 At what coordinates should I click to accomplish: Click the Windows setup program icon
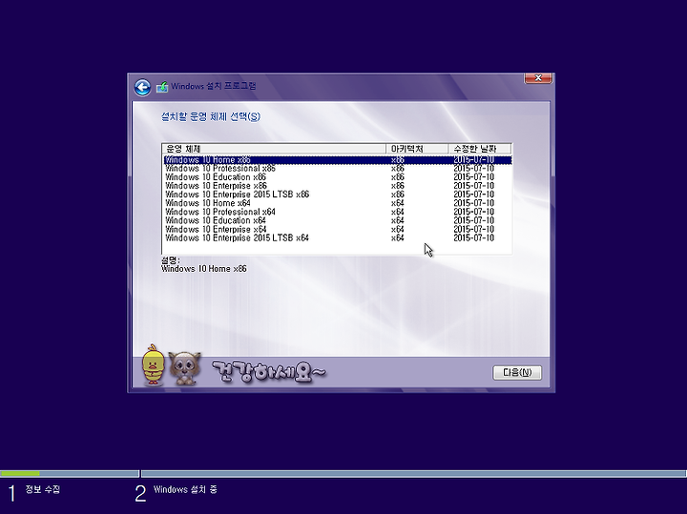point(162,87)
